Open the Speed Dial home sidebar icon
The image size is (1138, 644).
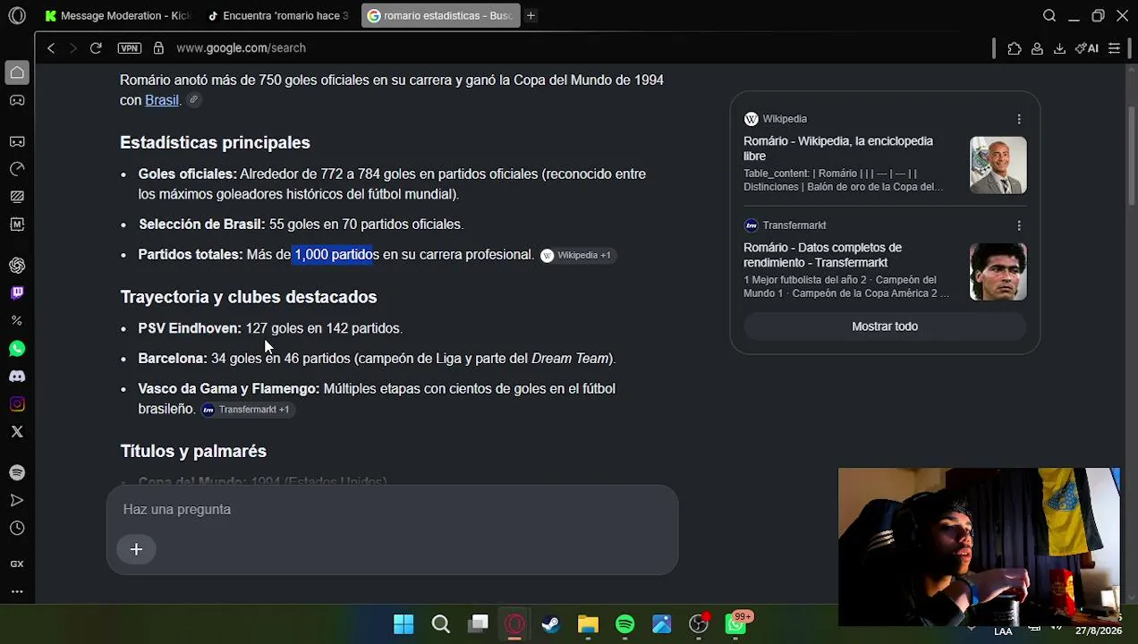[17, 72]
